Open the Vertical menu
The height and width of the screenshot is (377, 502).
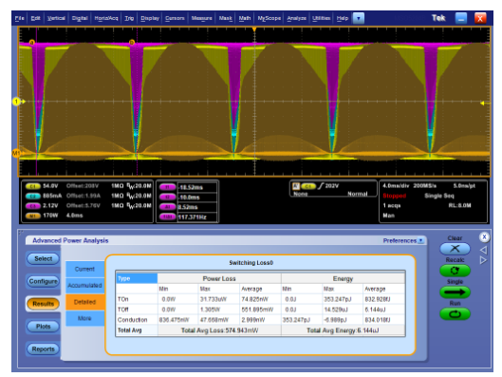[x=56, y=18]
